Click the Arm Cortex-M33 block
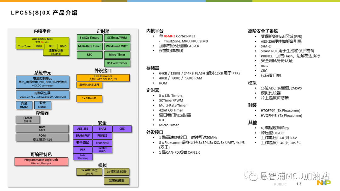Image resolution: width=340 pixels, height=191 pixels. tap(42, 41)
